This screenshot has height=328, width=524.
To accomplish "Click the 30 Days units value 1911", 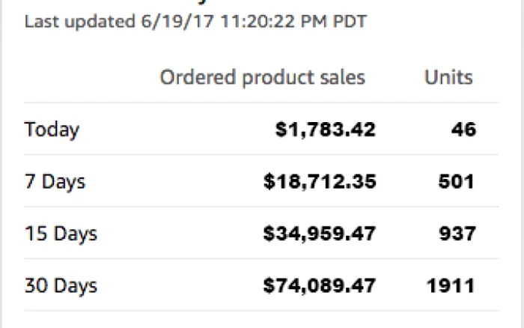I will 451,285.
